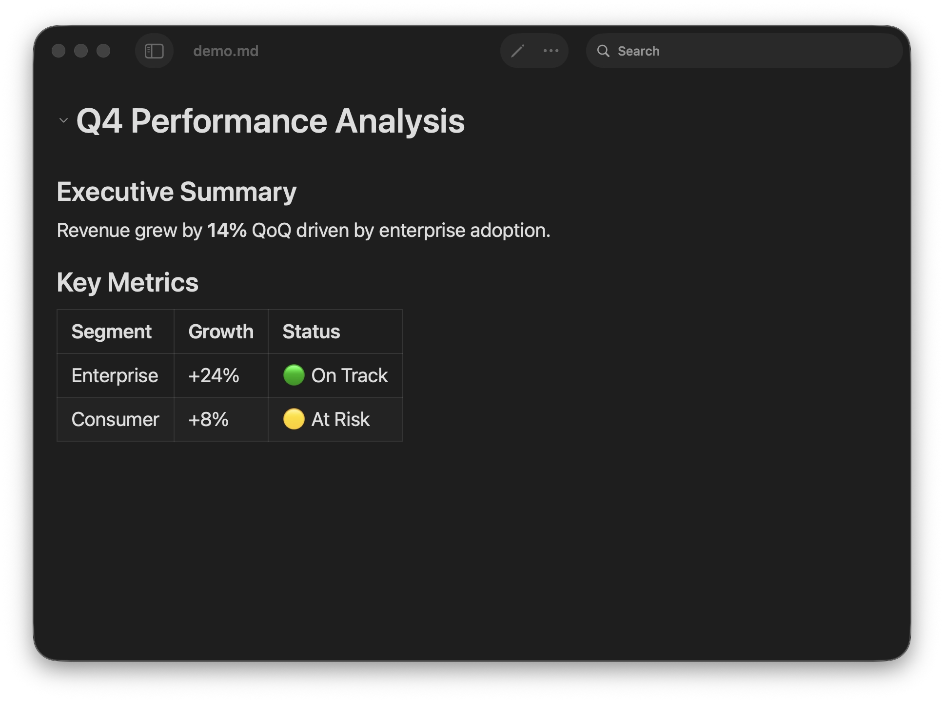The image size is (944, 702).
Task: Click the green On Track status circle
Action: [294, 375]
